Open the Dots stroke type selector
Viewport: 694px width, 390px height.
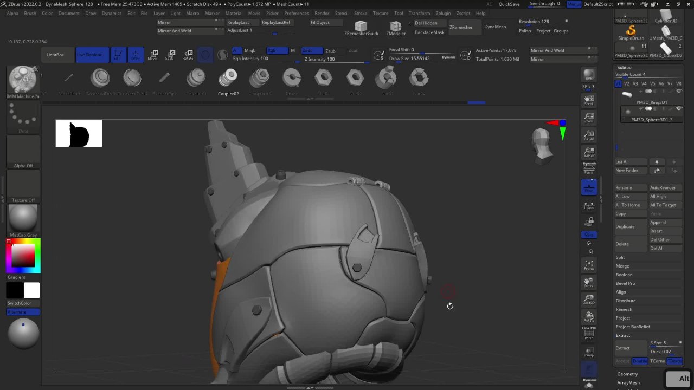(x=23, y=116)
